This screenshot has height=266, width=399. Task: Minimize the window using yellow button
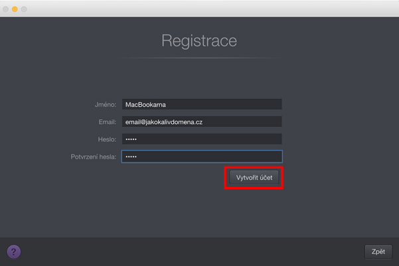tap(15, 9)
